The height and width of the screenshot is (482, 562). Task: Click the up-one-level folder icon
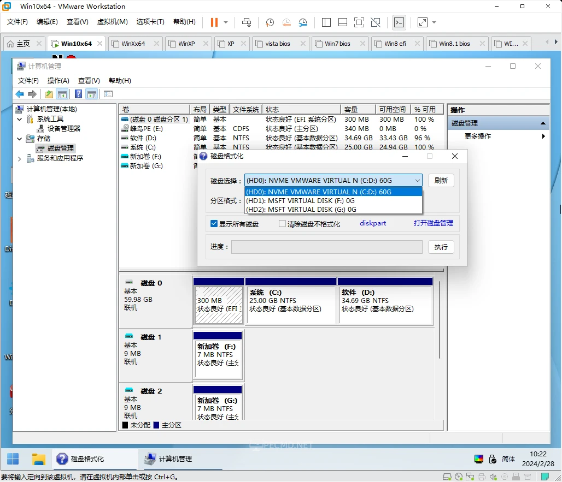[x=49, y=94]
